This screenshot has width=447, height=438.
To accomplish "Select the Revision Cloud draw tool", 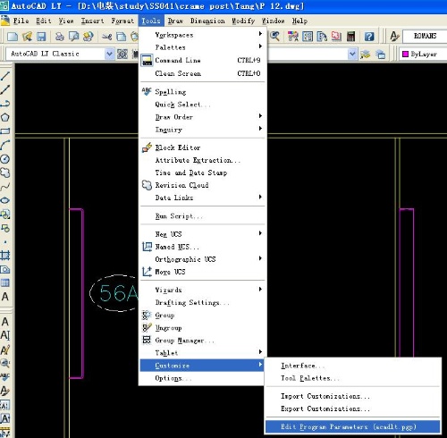I will [x=5, y=173].
